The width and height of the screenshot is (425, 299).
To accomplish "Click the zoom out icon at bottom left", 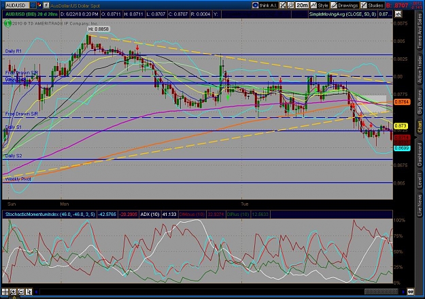I will (21, 292).
